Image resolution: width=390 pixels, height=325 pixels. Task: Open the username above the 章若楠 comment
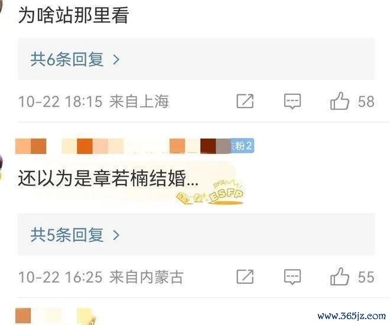click(x=123, y=146)
